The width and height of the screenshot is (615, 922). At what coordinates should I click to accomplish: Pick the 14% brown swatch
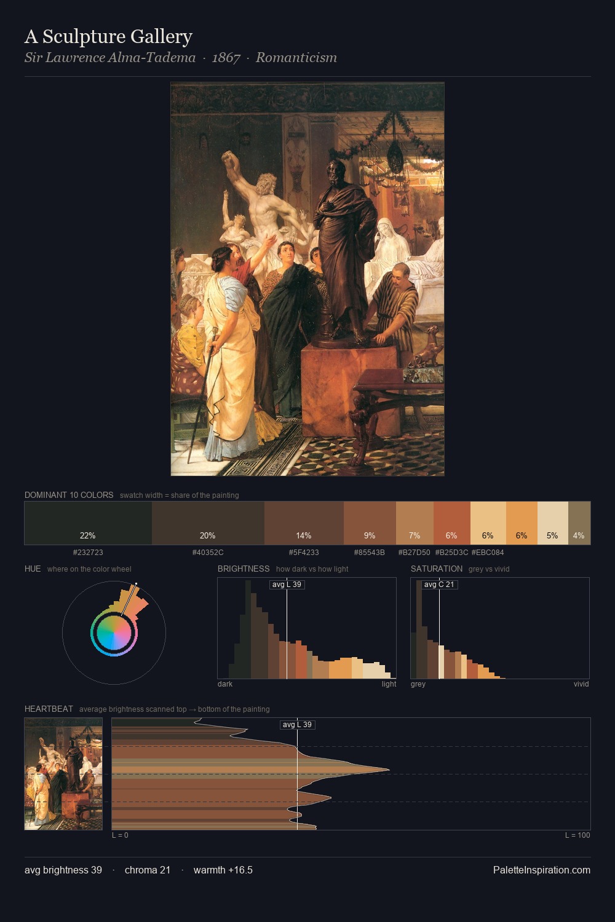[304, 523]
